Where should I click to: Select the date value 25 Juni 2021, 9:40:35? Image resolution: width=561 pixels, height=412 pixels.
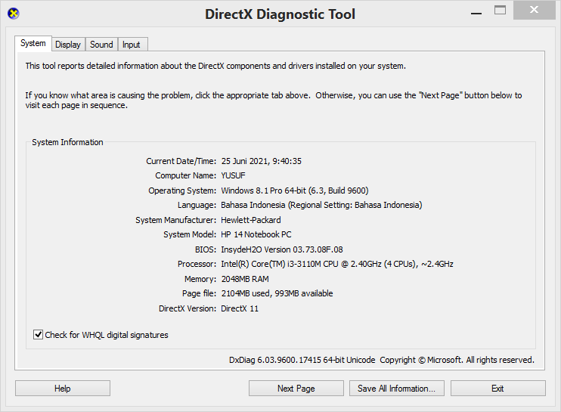coord(261,161)
